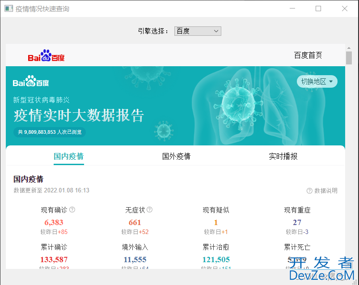This screenshot has height=285, width=359.
Task: Click the 现有重症 value 27
Action: [x=297, y=222]
